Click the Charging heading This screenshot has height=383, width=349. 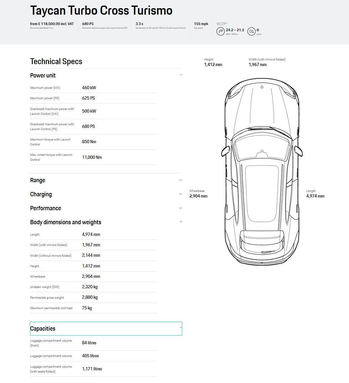point(41,194)
